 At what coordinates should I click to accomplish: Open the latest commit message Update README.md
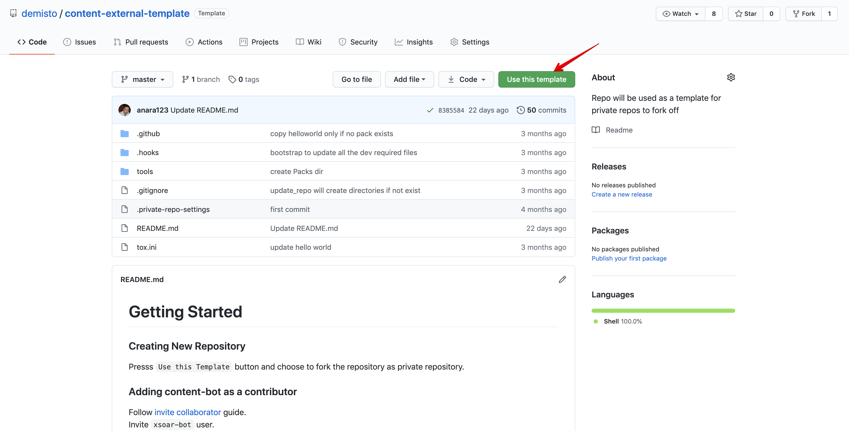(204, 110)
